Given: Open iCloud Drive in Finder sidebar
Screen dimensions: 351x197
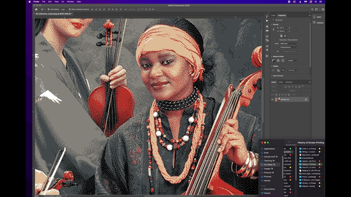Looking at the screenshot, I should pos(269,189).
